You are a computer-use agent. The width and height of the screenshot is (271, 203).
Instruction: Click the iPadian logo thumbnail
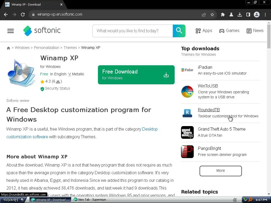click(187, 70)
